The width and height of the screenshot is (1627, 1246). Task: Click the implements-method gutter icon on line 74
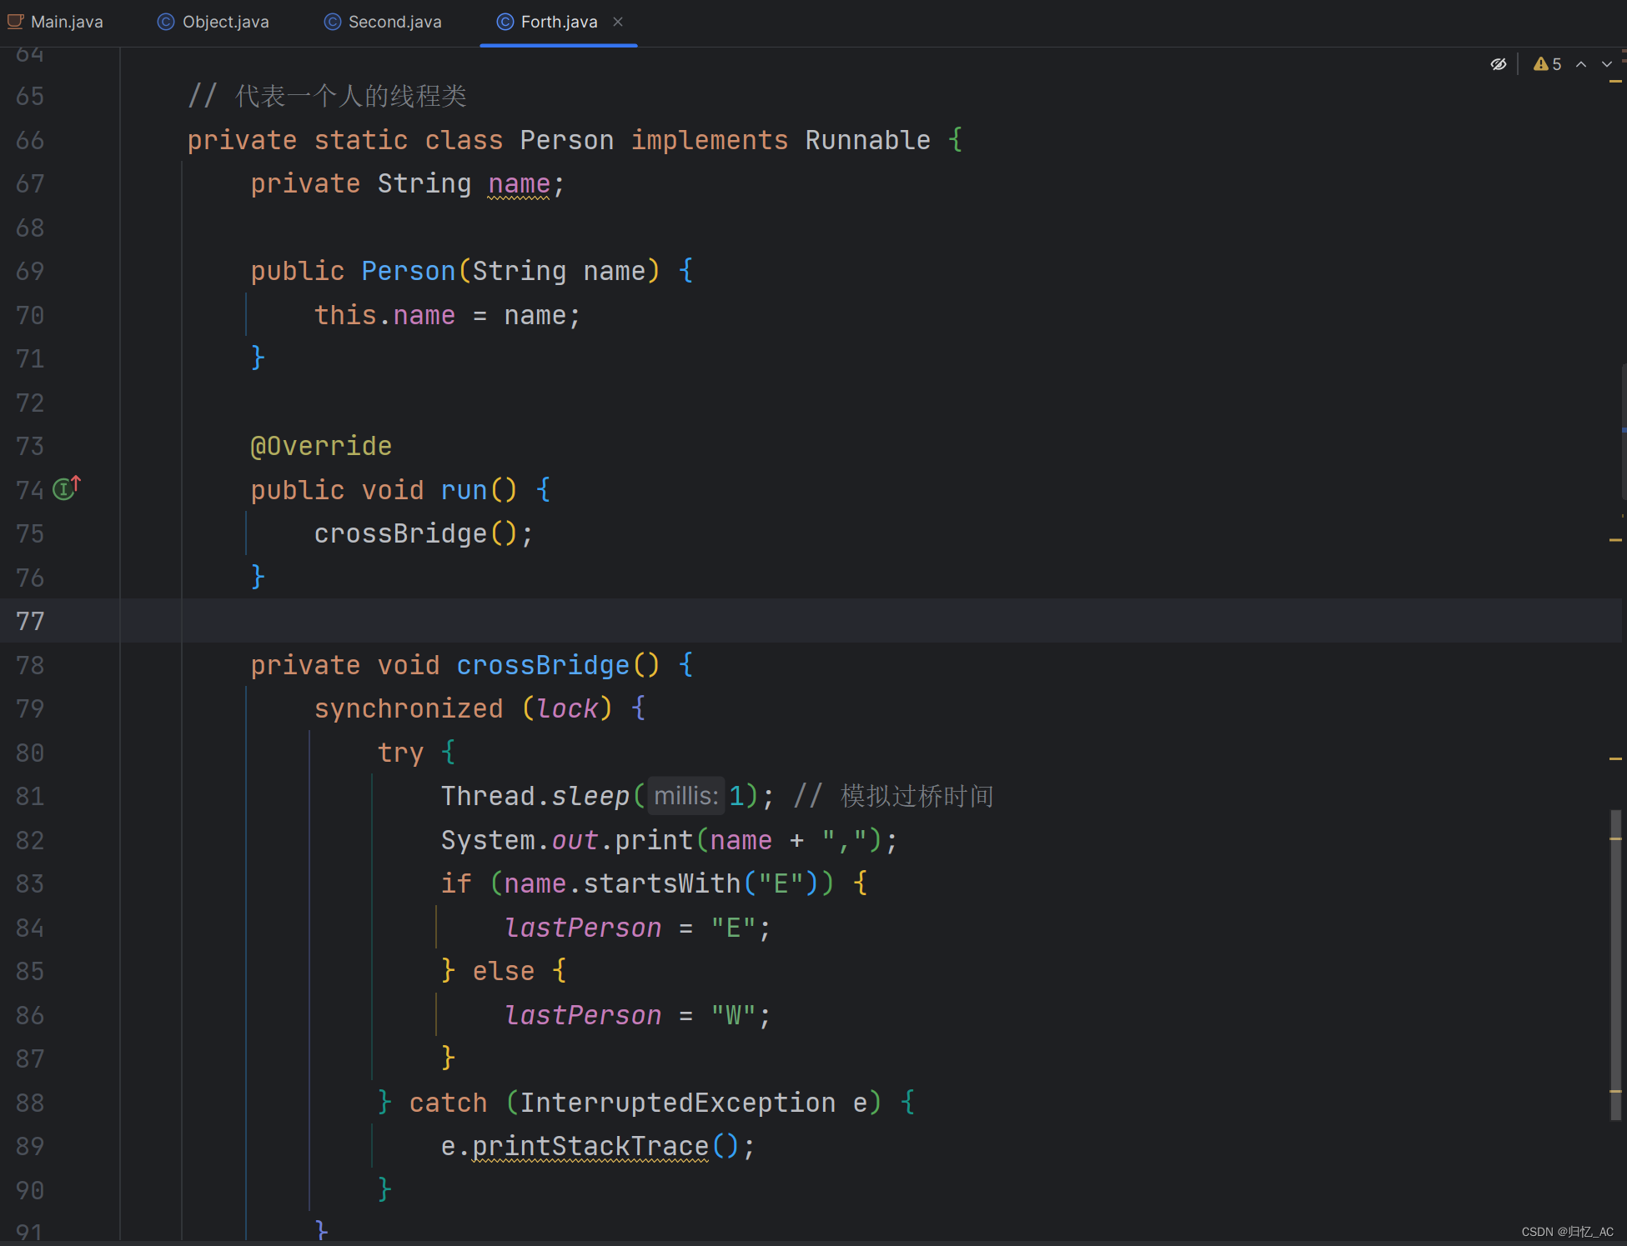[x=65, y=488]
